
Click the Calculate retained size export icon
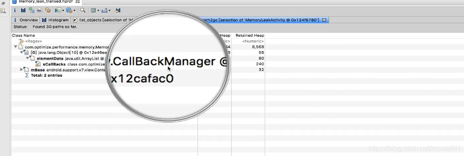[x=104, y=10]
